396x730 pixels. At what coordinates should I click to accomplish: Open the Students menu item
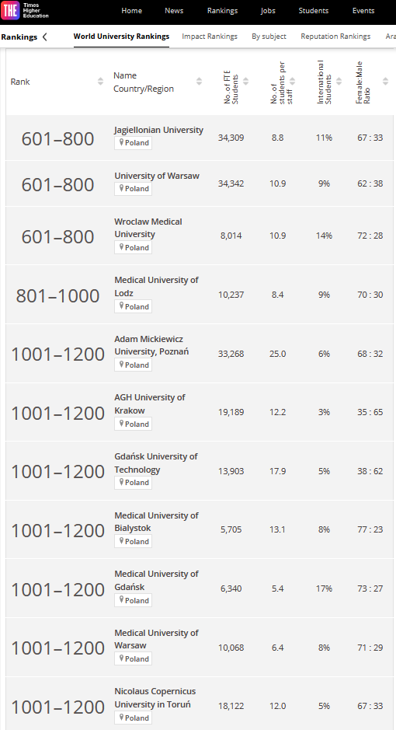(x=313, y=11)
